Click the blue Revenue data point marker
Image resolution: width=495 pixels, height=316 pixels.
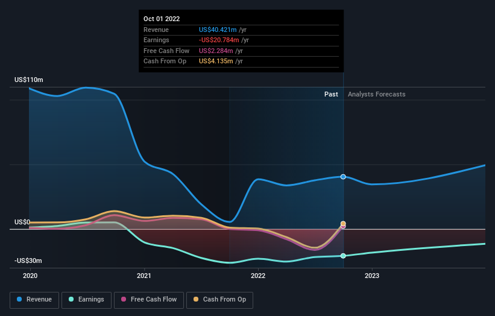coord(343,177)
